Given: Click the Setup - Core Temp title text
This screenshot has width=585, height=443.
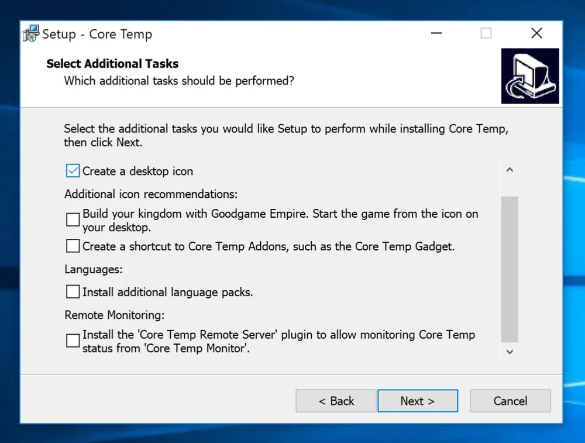Looking at the screenshot, I should pos(97,34).
